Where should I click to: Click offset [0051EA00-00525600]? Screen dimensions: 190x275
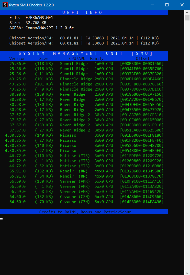142,130
